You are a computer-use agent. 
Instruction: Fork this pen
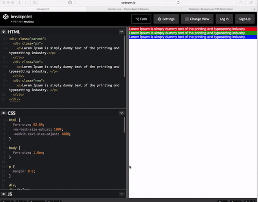(141, 19)
